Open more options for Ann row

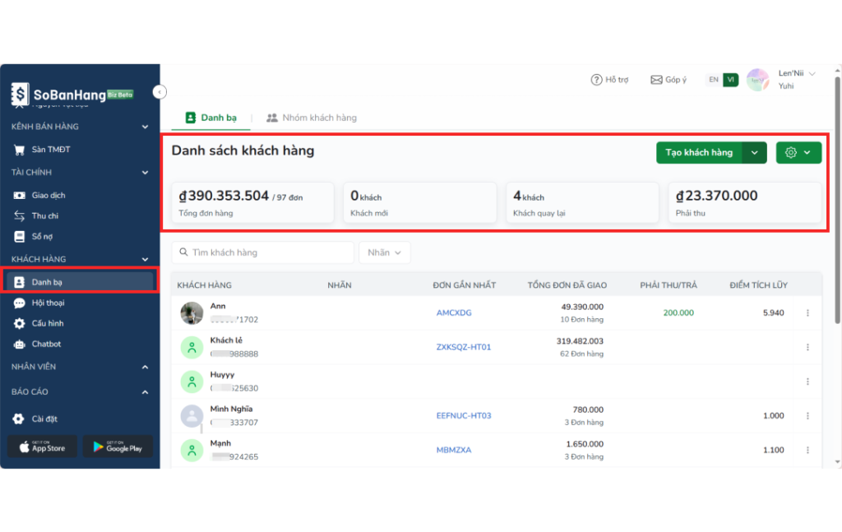807,313
